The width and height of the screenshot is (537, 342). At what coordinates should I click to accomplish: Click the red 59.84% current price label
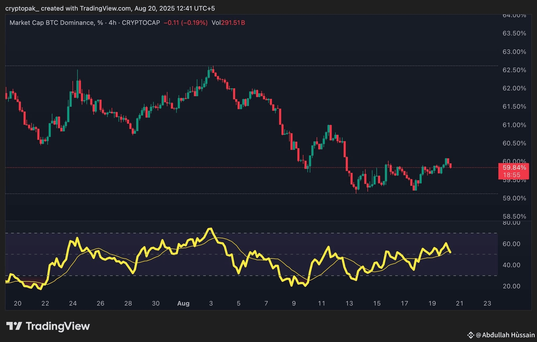(x=514, y=168)
